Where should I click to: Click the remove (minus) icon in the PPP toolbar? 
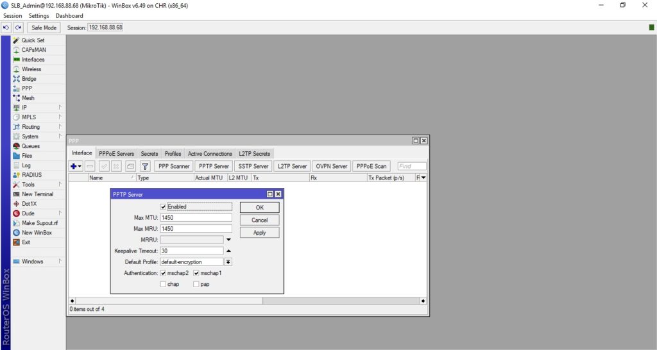pyautogui.click(x=90, y=166)
